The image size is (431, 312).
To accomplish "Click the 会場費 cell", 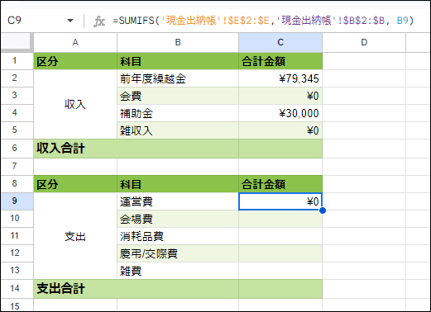I will 178,219.
